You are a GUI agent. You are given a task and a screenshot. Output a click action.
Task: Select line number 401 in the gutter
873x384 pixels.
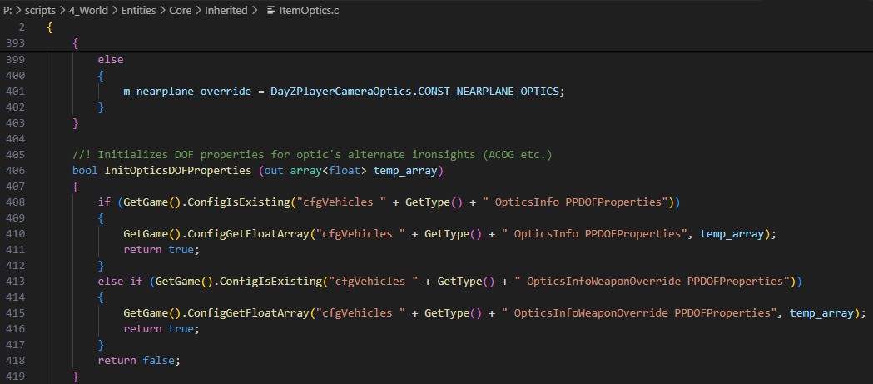click(x=14, y=92)
